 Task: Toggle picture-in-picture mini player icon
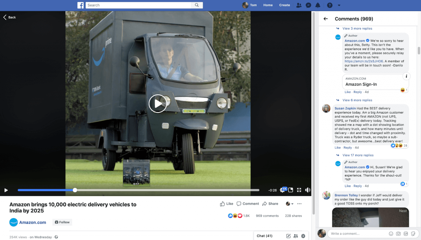coord(291,190)
